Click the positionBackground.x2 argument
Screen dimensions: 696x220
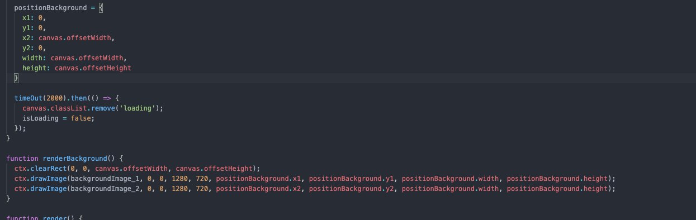[x=258, y=188]
